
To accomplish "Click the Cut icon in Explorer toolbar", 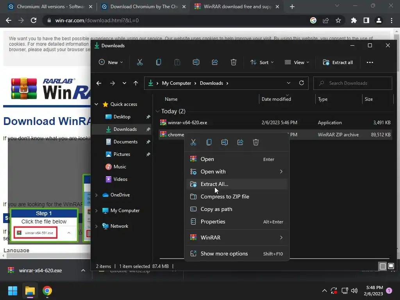I will 139,62.
